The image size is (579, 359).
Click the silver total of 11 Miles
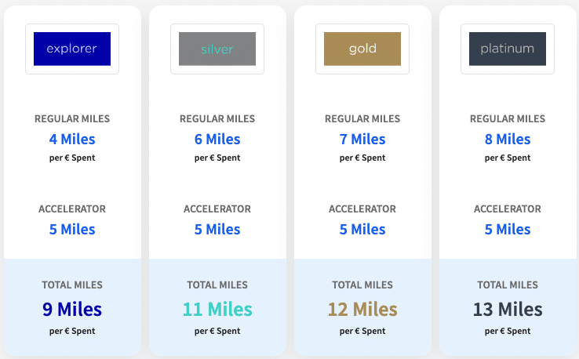tap(217, 310)
